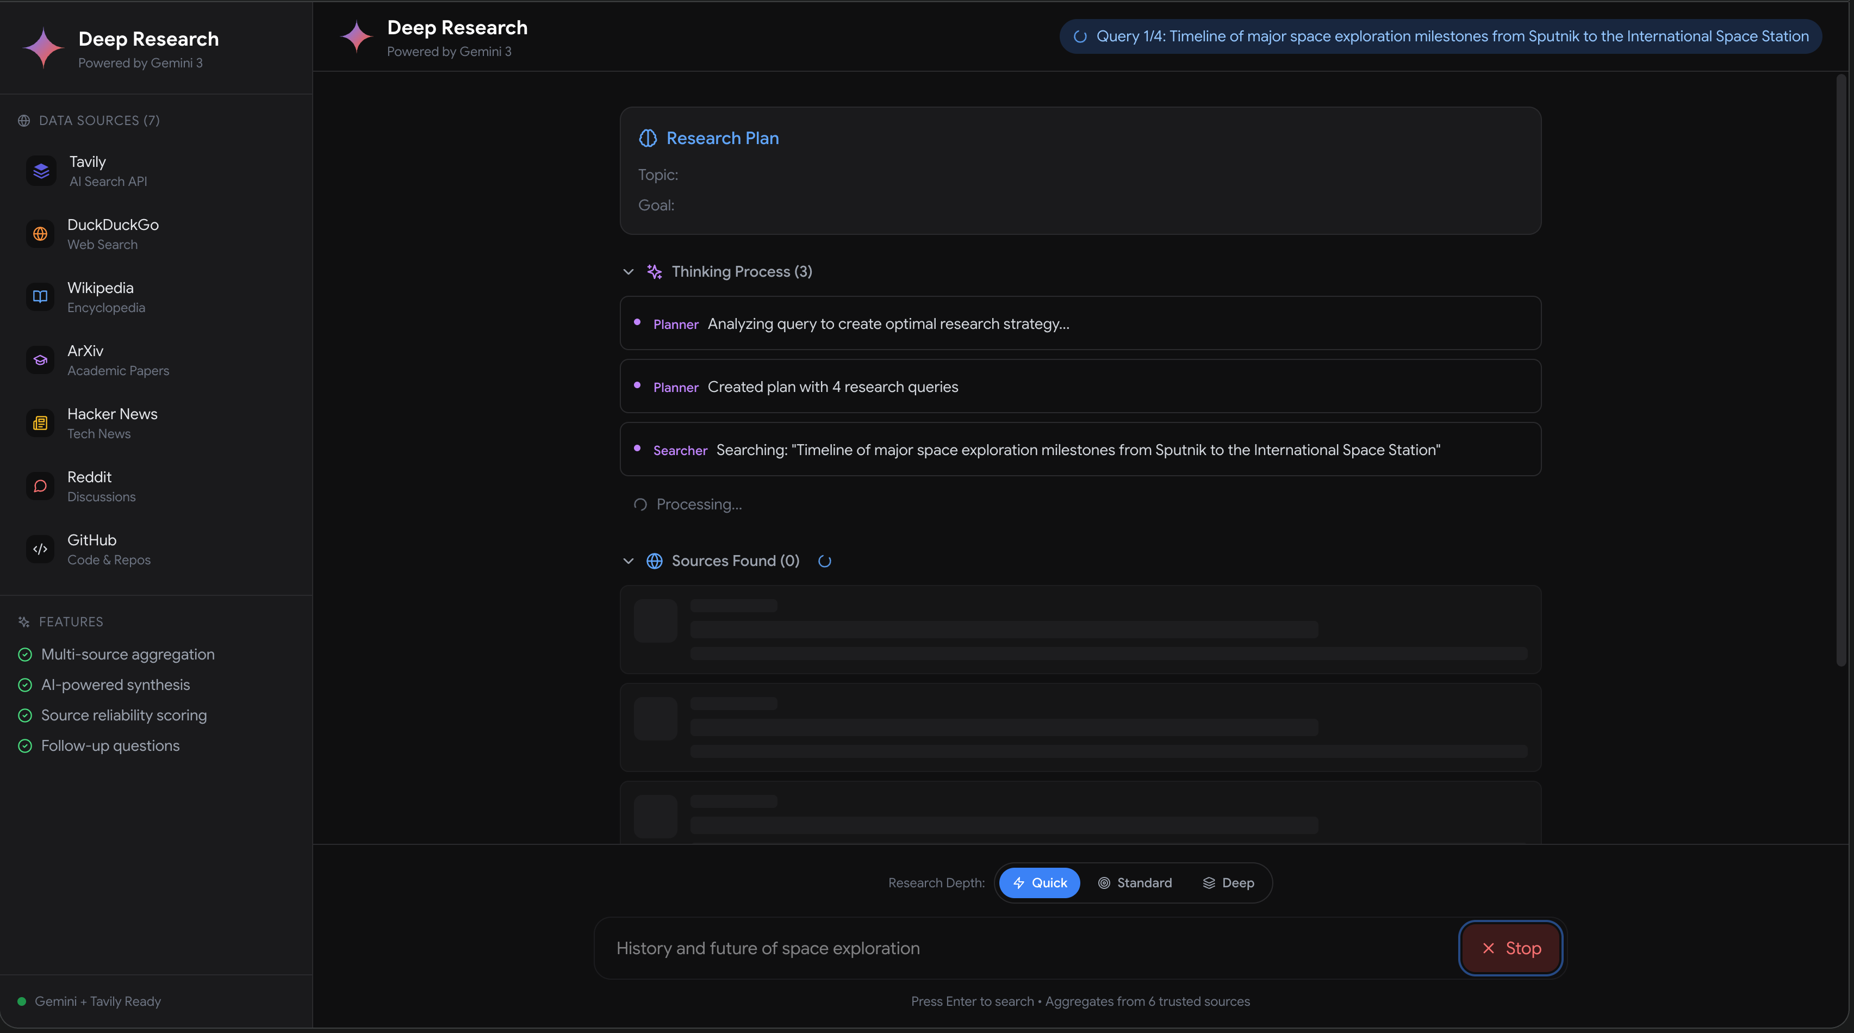This screenshot has width=1854, height=1033.
Task: Click the Tavily layers icon
Action: (41, 171)
